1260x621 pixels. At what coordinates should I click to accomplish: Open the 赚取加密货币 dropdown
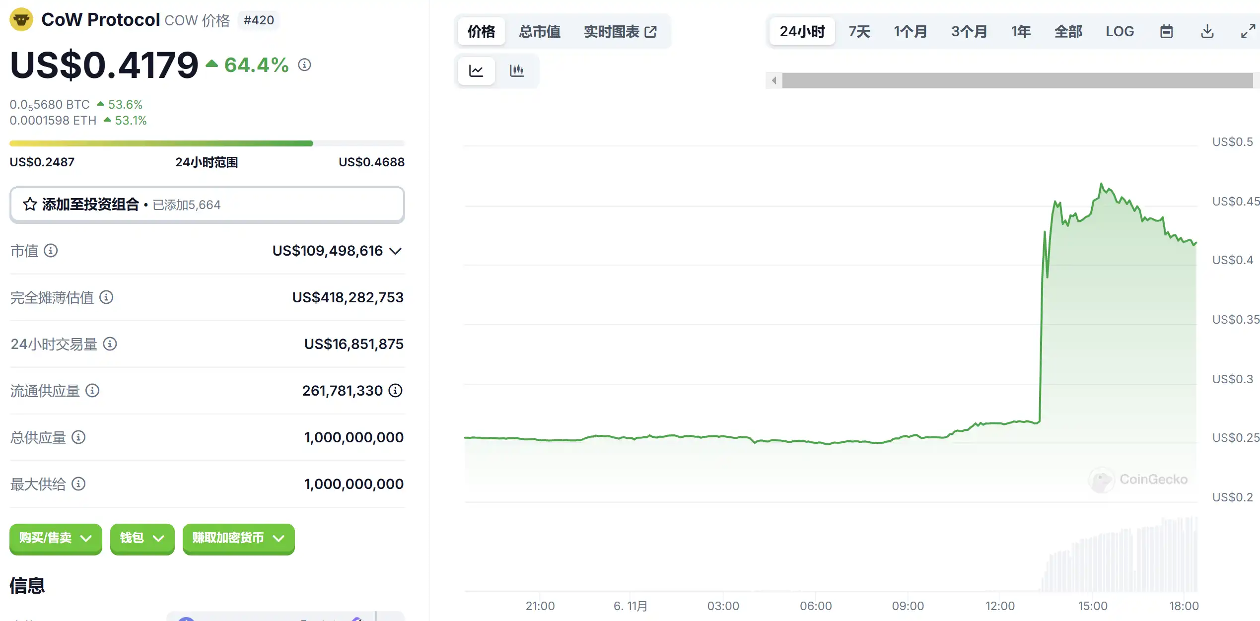[x=238, y=538]
